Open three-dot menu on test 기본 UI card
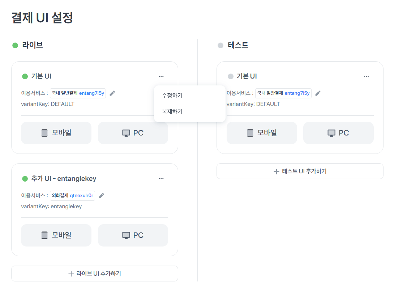 tap(367, 76)
